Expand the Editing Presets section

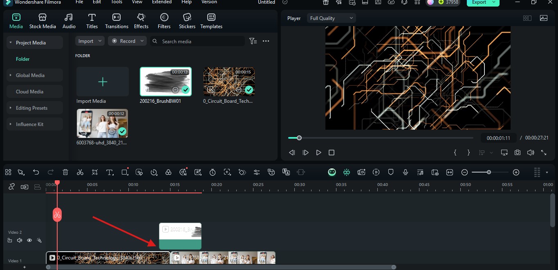[x=11, y=108]
